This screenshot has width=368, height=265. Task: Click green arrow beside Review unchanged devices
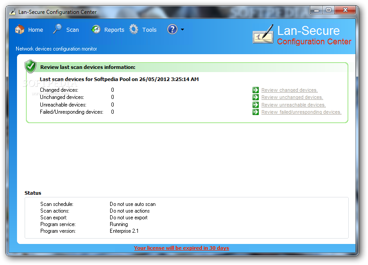click(x=256, y=97)
